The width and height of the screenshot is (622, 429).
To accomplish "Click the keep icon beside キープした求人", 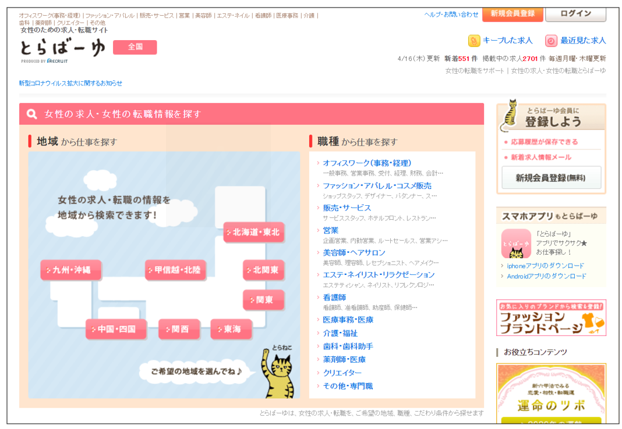I will point(474,41).
